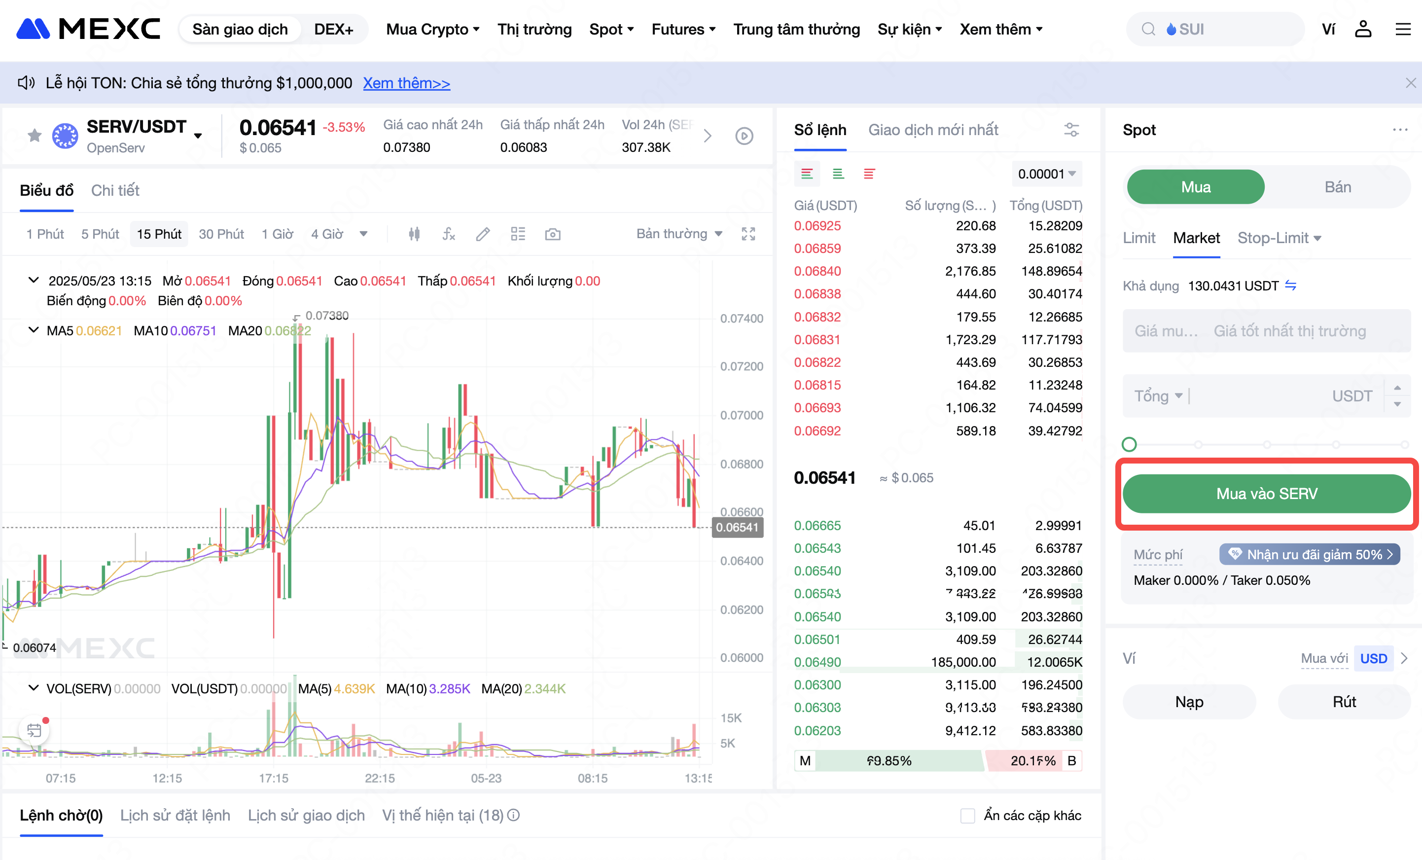
Task: Tick the Ẩn các cặp khác checkbox
Action: coord(968,816)
